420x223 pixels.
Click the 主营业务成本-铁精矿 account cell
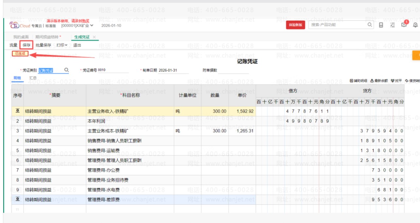130,131
